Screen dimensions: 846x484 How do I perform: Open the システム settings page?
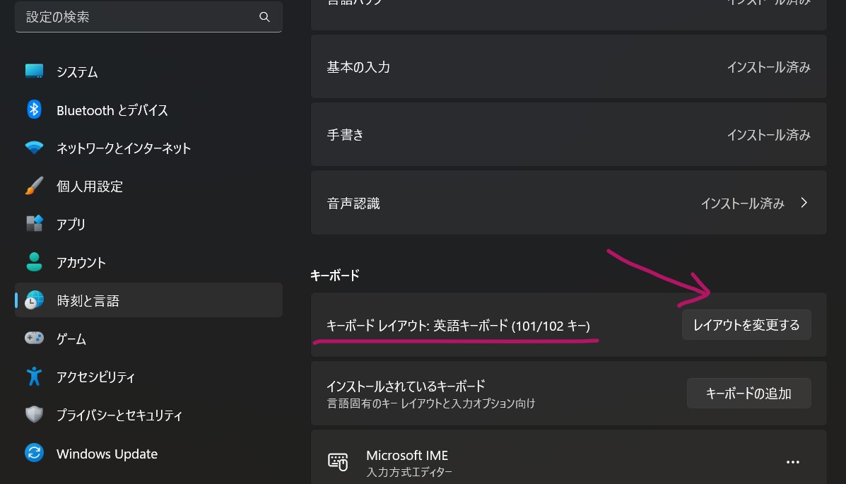148,72
